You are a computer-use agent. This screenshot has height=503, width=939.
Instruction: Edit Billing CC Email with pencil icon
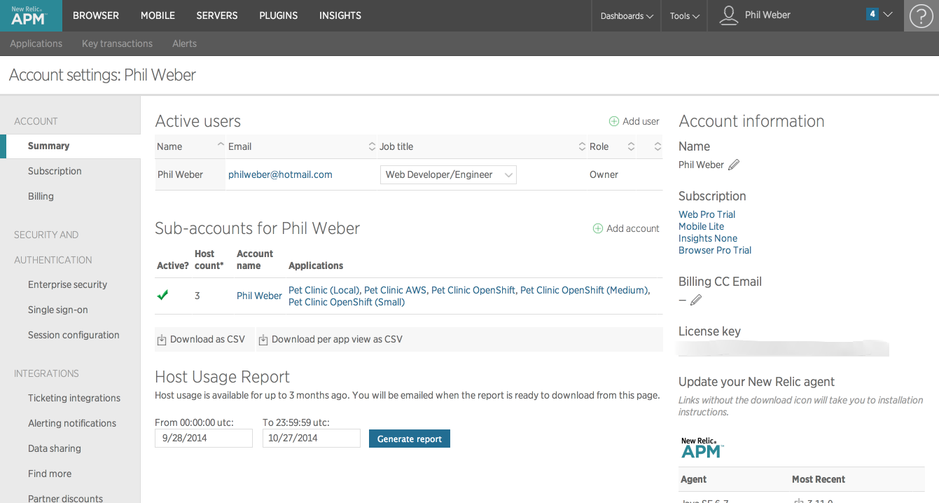tap(696, 300)
